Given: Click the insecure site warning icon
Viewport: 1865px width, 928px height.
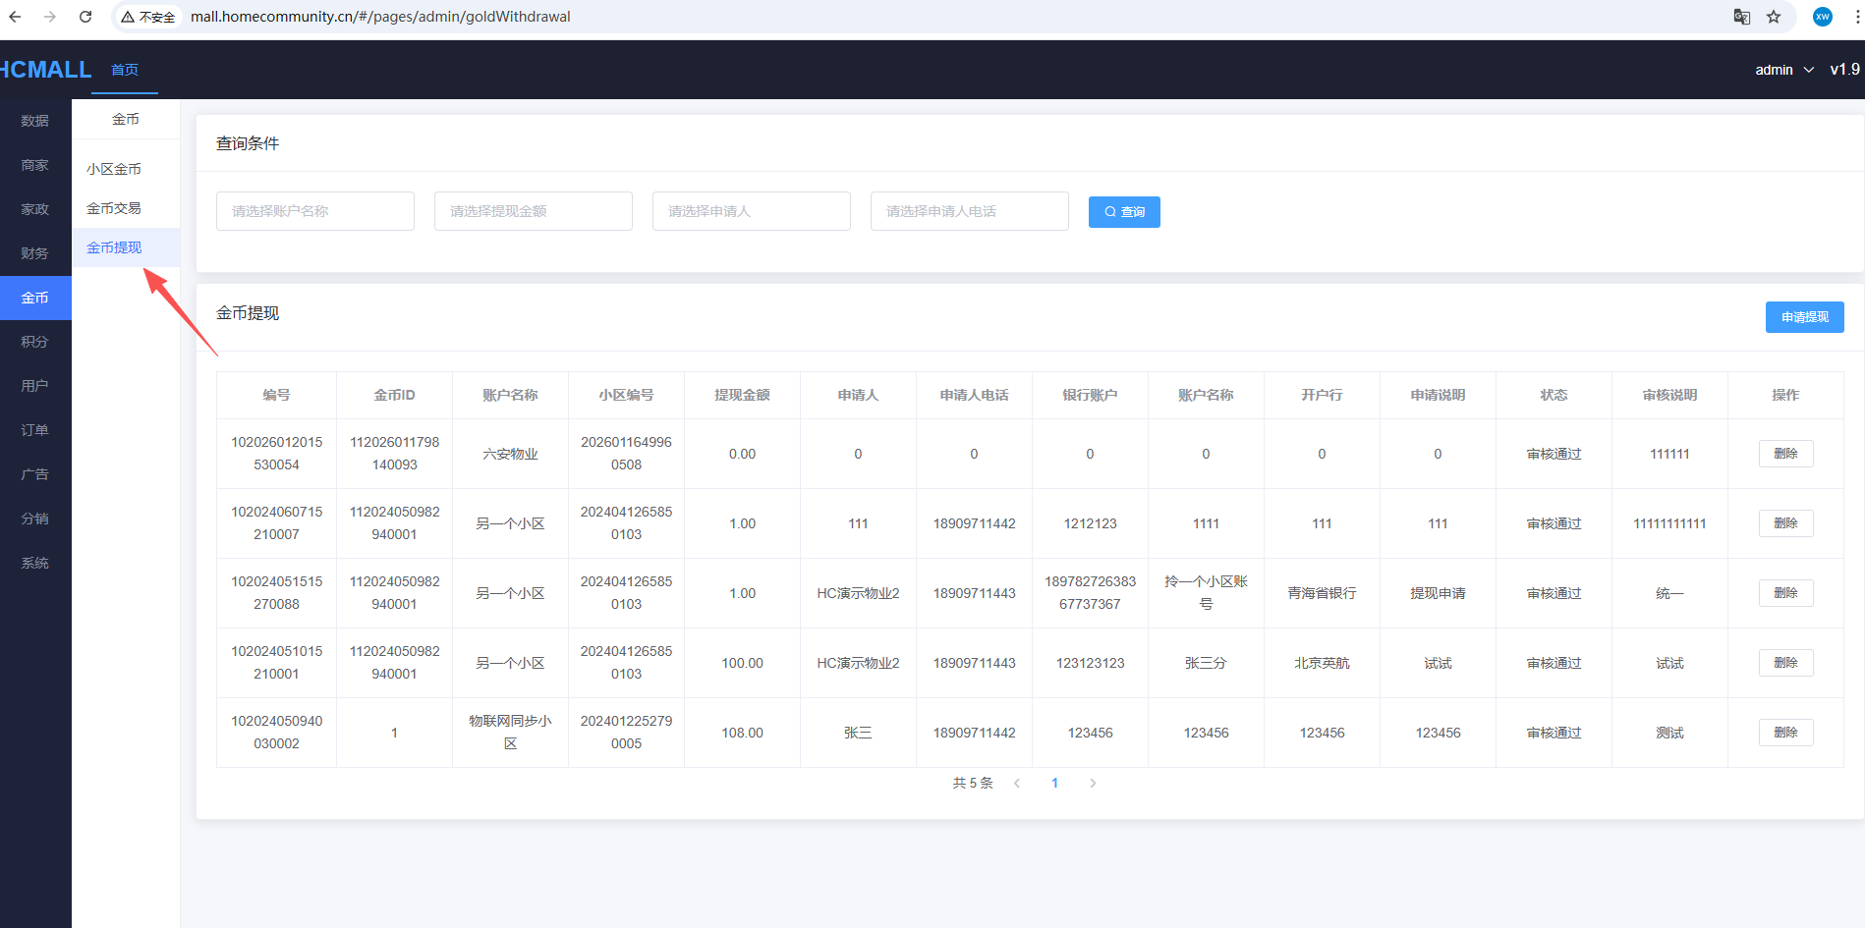Looking at the screenshot, I should pyautogui.click(x=128, y=17).
